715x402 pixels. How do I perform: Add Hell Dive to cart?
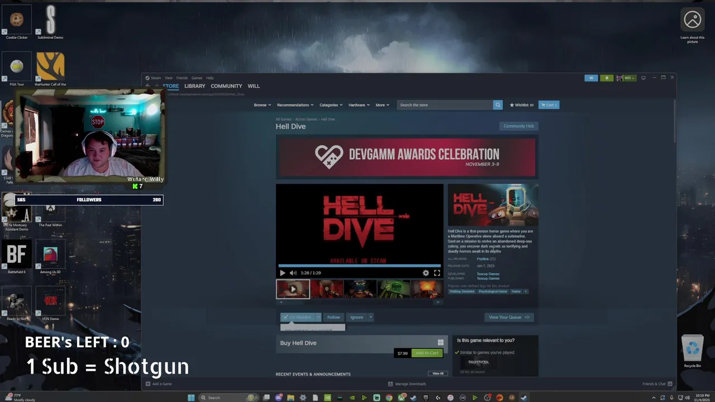pos(427,353)
